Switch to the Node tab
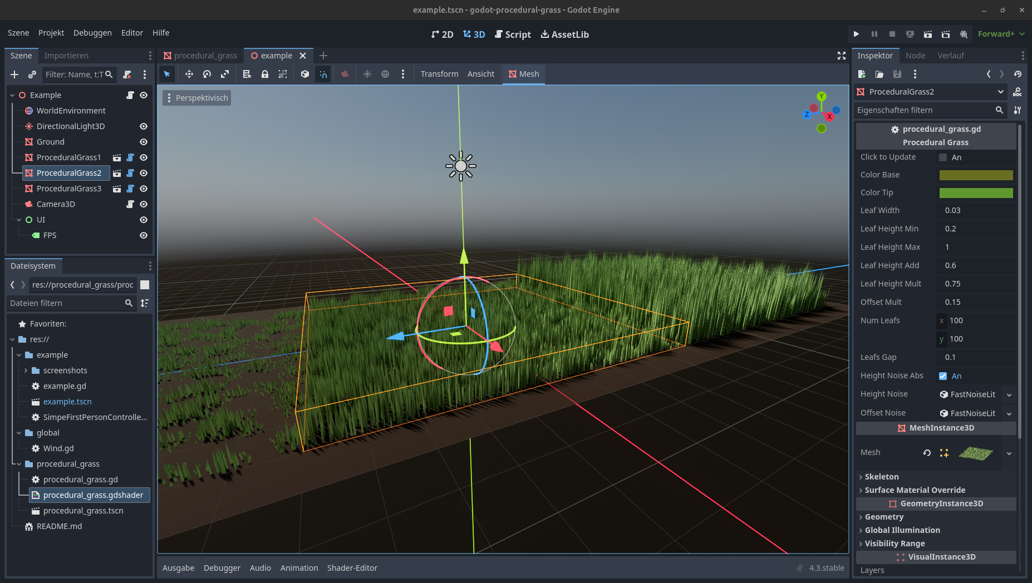This screenshot has width=1032, height=583. point(915,56)
